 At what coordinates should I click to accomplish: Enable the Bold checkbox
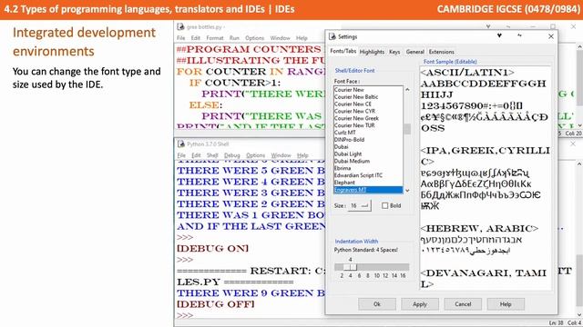pyautogui.click(x=384, y=205)
